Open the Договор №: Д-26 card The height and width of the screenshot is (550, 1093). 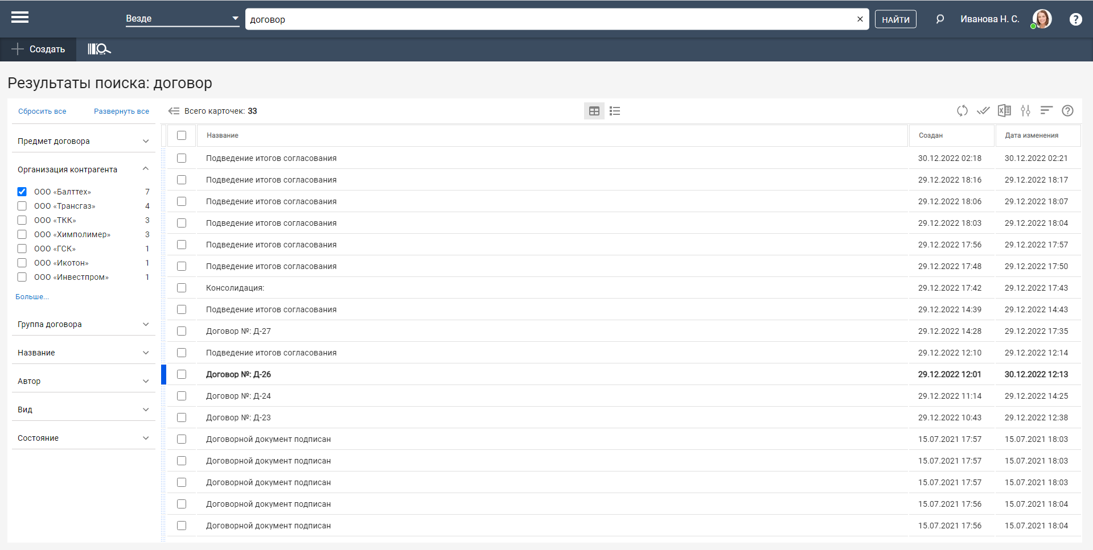(x=239, y=374)
